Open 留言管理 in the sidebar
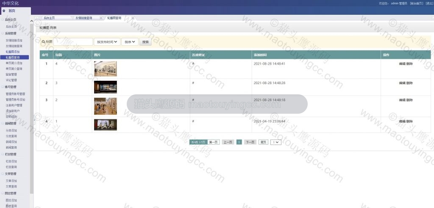434x208 pixels. [x=11, y=74]
